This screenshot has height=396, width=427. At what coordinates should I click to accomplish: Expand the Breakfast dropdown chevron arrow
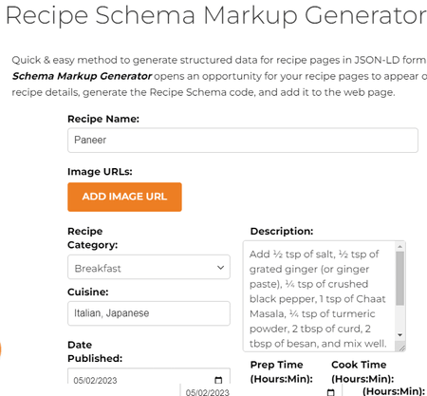click(220, 268)
